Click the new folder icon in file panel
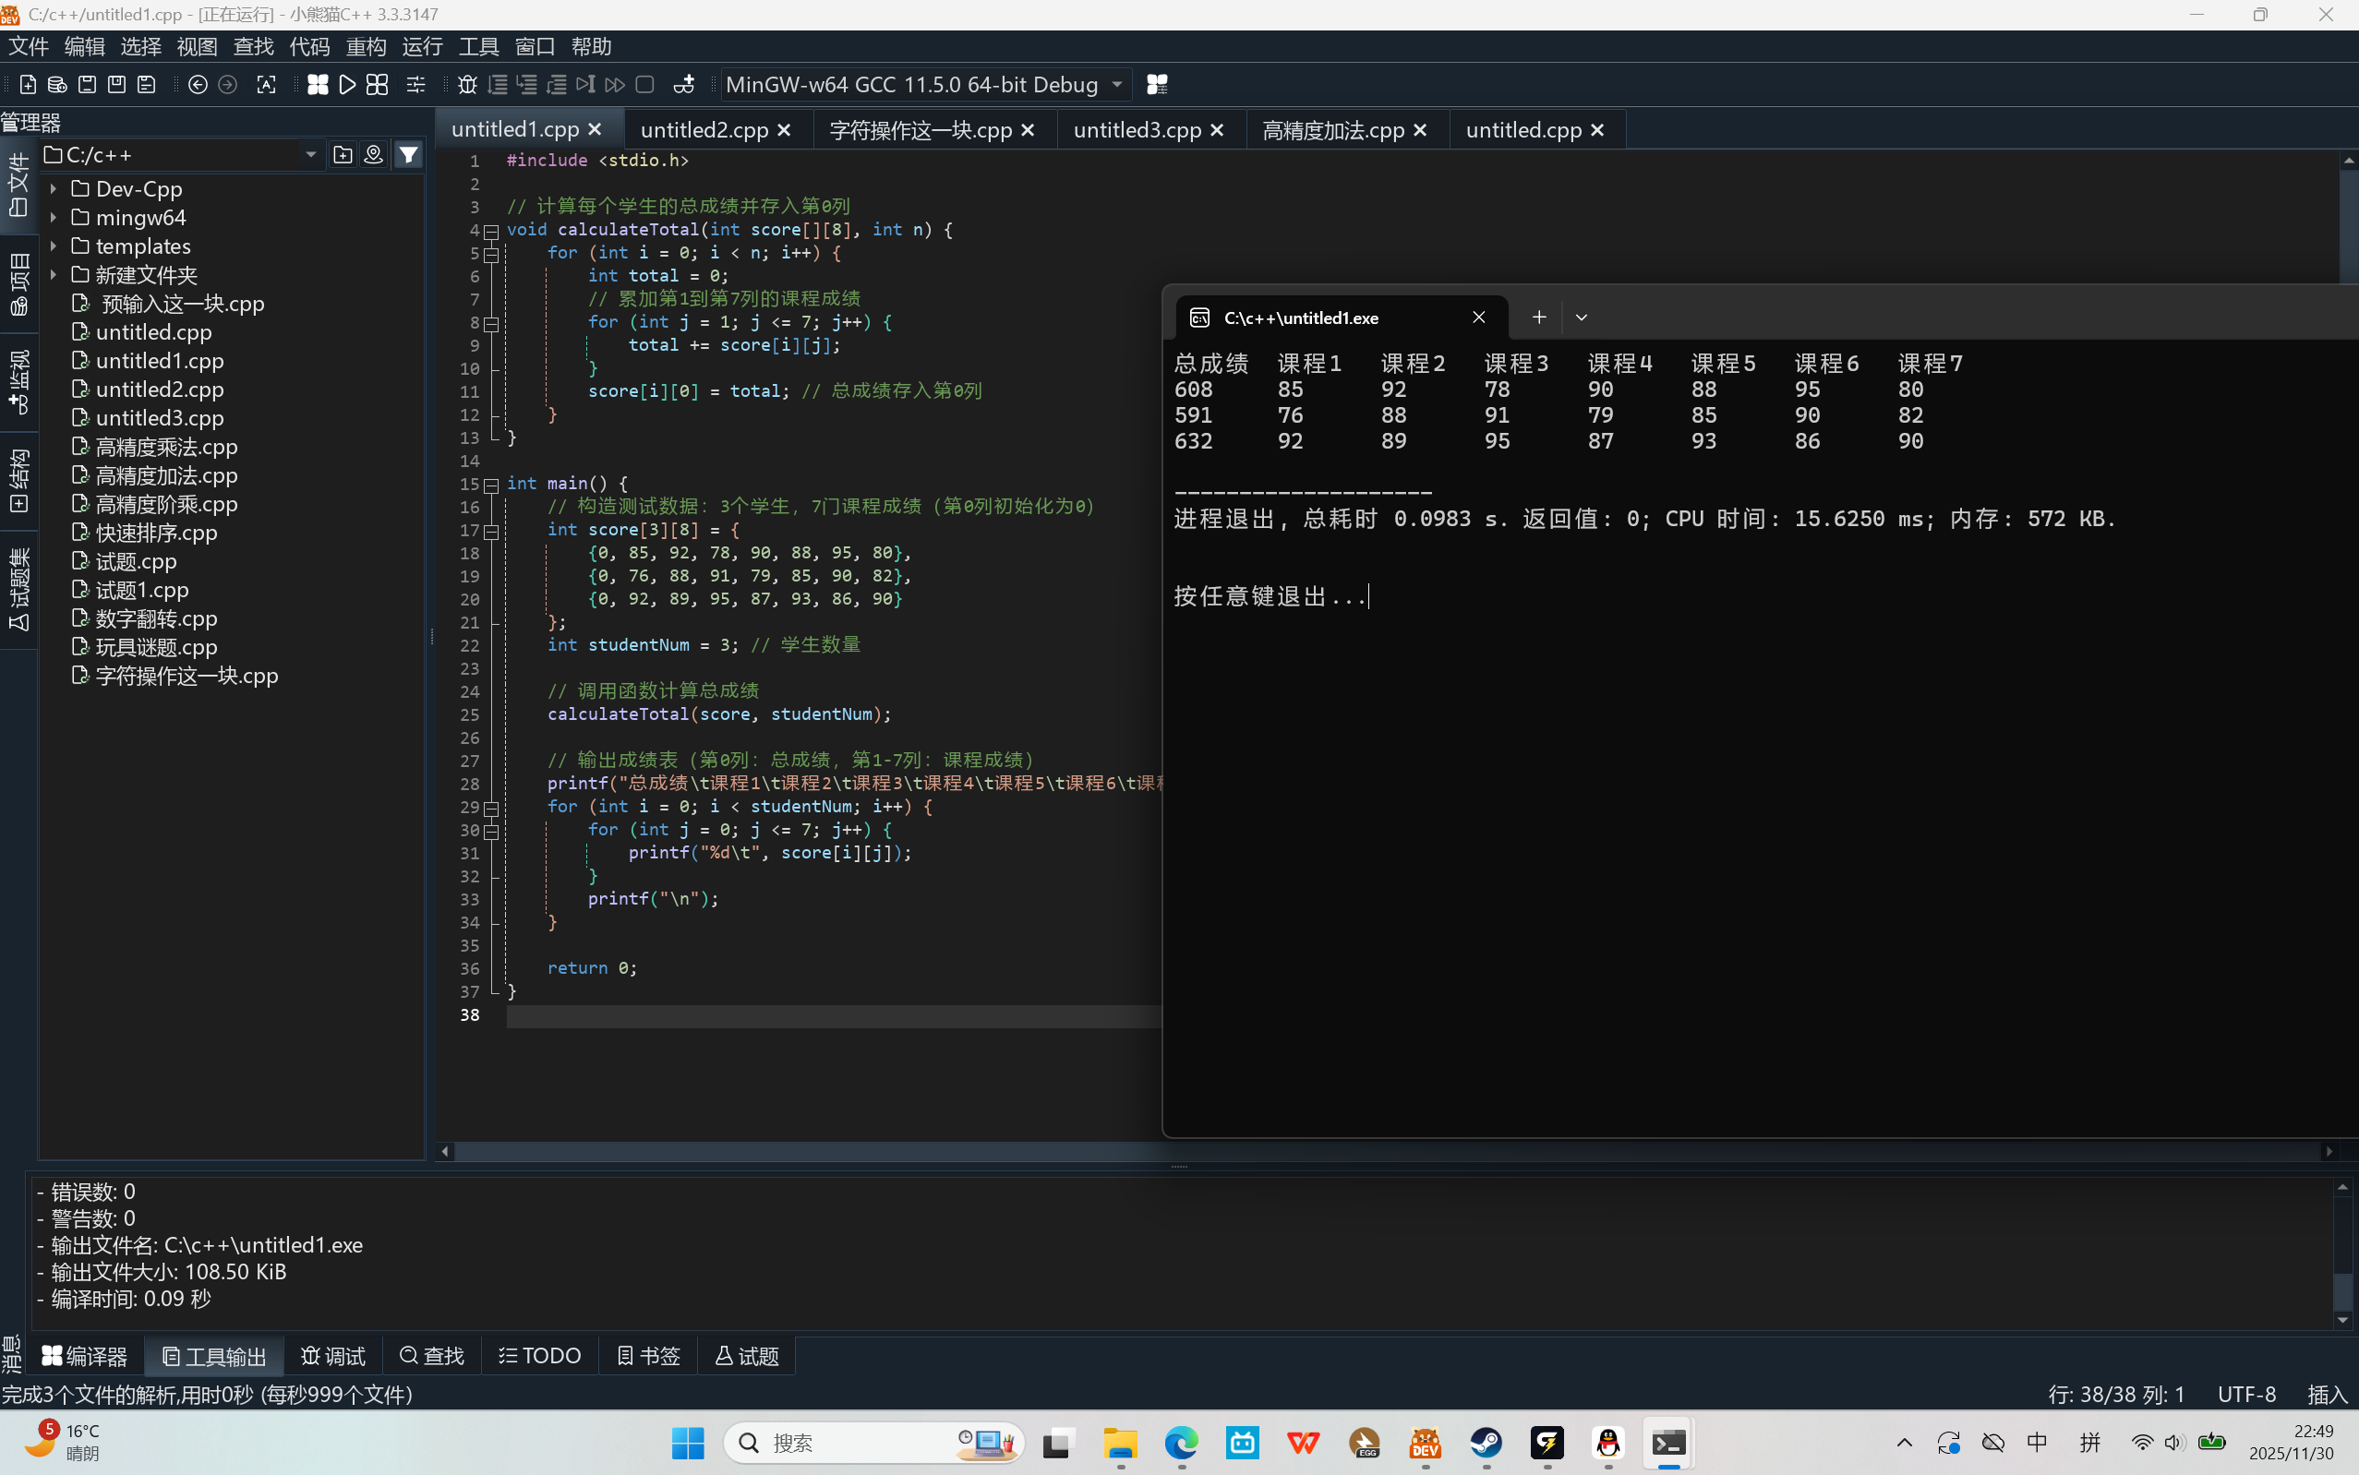This screenshot has height=1475, width=2359. [x=343, y=155]
